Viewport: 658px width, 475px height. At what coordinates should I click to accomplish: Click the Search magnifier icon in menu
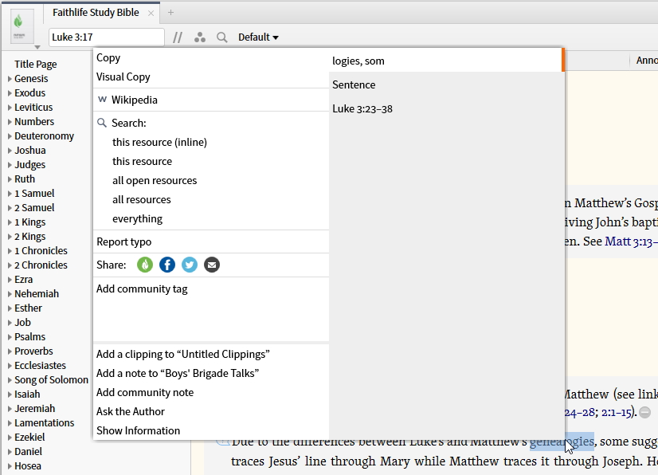101,123
